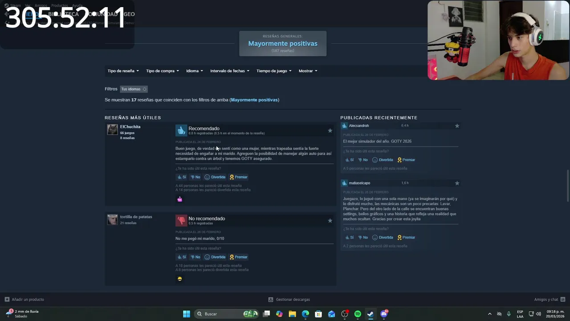This screenshot has height=321, width=570.
Task: Click the taskbar microphone icon
Action: click(x=509, y=314)
